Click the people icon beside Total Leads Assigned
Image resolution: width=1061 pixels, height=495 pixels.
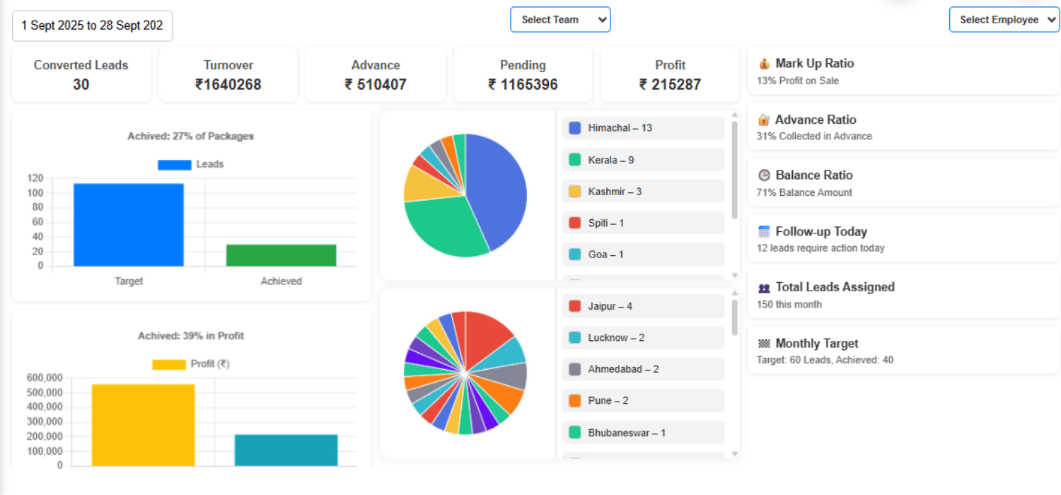click(764, 288)
